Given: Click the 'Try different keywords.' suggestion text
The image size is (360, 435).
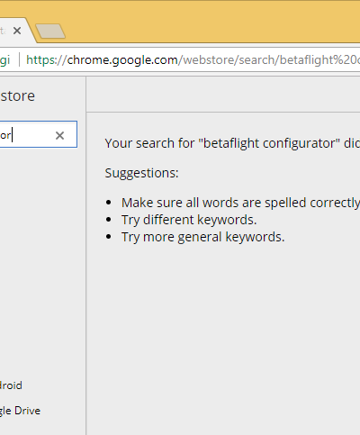Looking at the screenshot, I should tap(189, 220).
